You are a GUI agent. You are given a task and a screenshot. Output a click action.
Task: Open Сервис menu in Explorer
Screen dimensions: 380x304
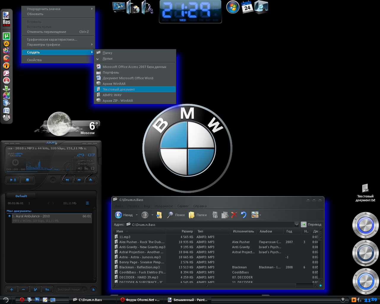(183, 206)
